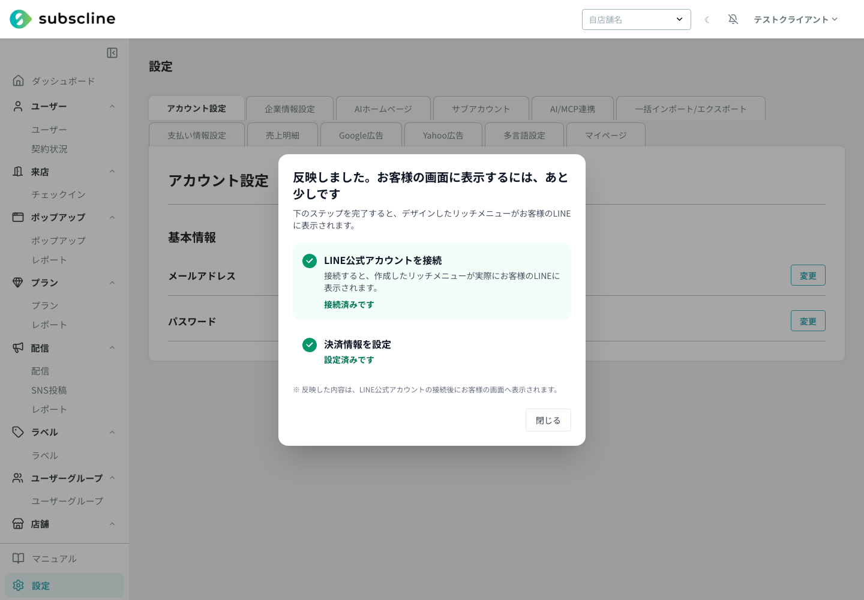This screenshot has width=864, height=600.
Task: Select the AI/MCP連携 tab
Action: coord(572,109)
